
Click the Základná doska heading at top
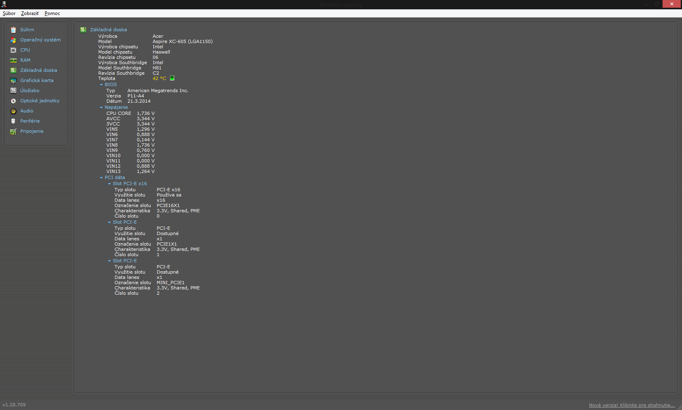coord(108,30)
